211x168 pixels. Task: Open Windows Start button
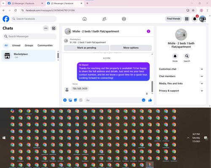click(x=4, y=138)
